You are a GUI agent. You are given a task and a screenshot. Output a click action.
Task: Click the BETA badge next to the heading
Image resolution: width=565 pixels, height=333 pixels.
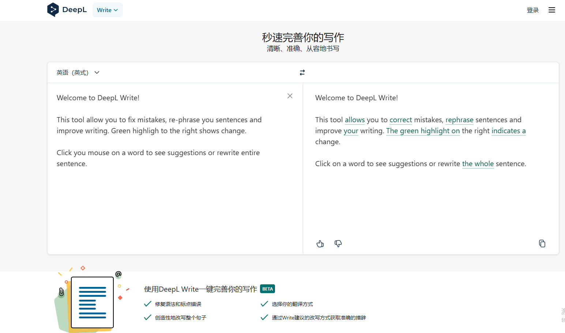pos(267,289)
